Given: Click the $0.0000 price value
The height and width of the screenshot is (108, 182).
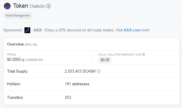Looking at the screenshot, I should pyautogui.click(x=14, y=59).
